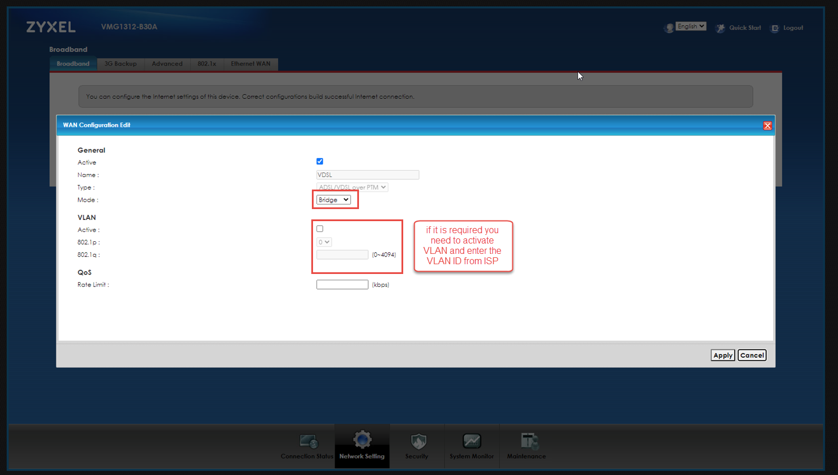Open the Connection Status icon
The height and width of the screenshot is (475, 838).
tap(308, 442)
